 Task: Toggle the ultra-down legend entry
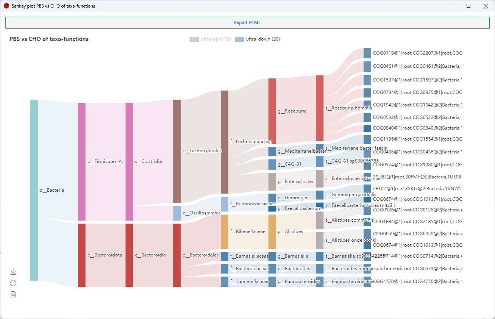click(257, 39)
